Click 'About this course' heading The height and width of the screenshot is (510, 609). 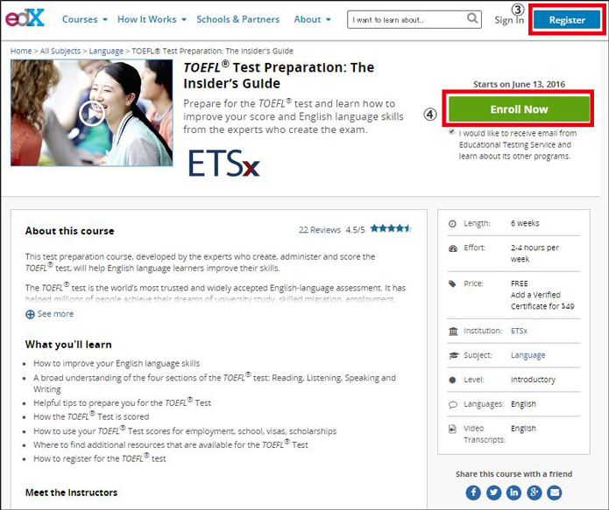(x=70, y=231)
